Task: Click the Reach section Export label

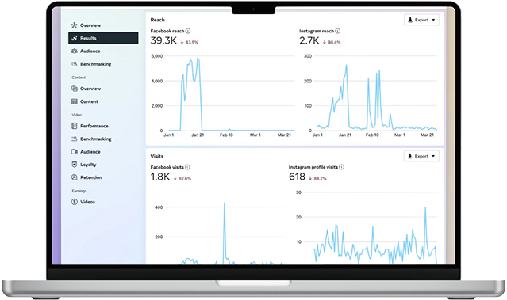Action: [x=421, y=20]
